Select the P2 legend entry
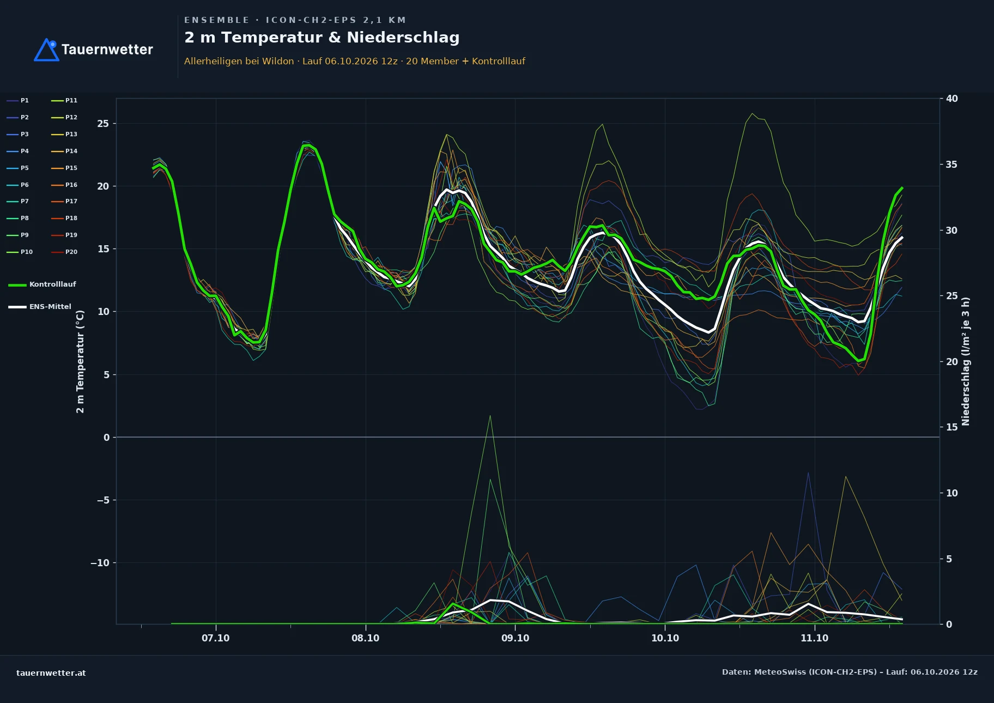Screen dimensions: 994x703 18,117
